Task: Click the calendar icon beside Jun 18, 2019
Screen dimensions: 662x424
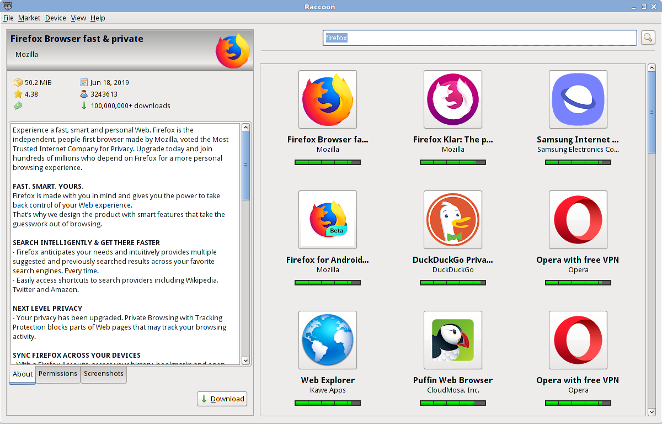Action: click(x=84, y=83)
